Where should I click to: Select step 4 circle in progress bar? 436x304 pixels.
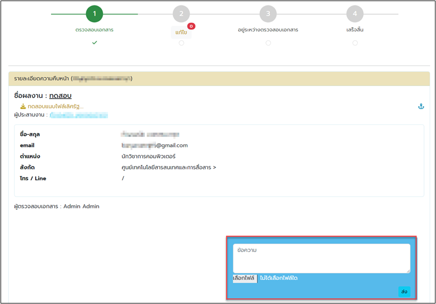click(355, 14)
